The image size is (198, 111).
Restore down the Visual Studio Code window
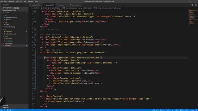pyautogui.click(x=195, y=1)
